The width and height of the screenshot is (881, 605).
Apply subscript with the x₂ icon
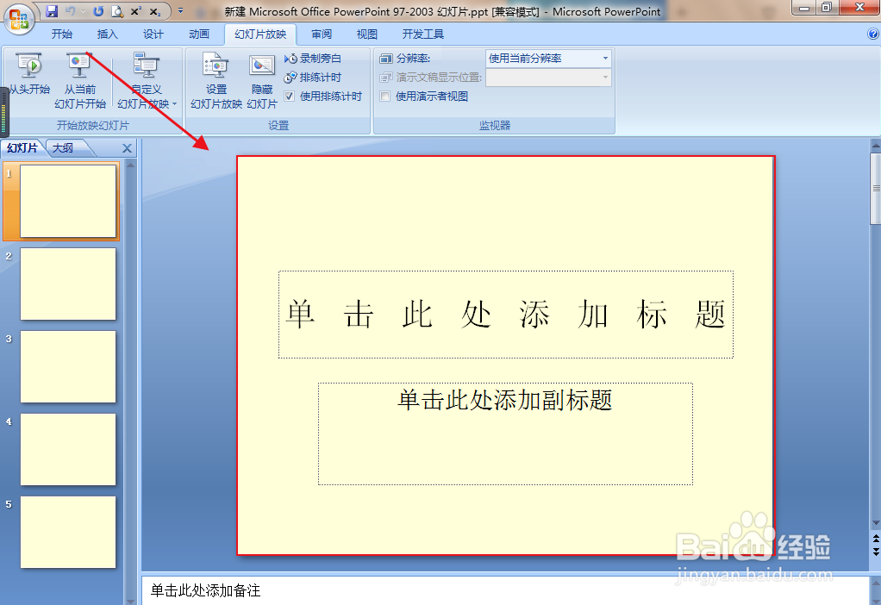155,11
